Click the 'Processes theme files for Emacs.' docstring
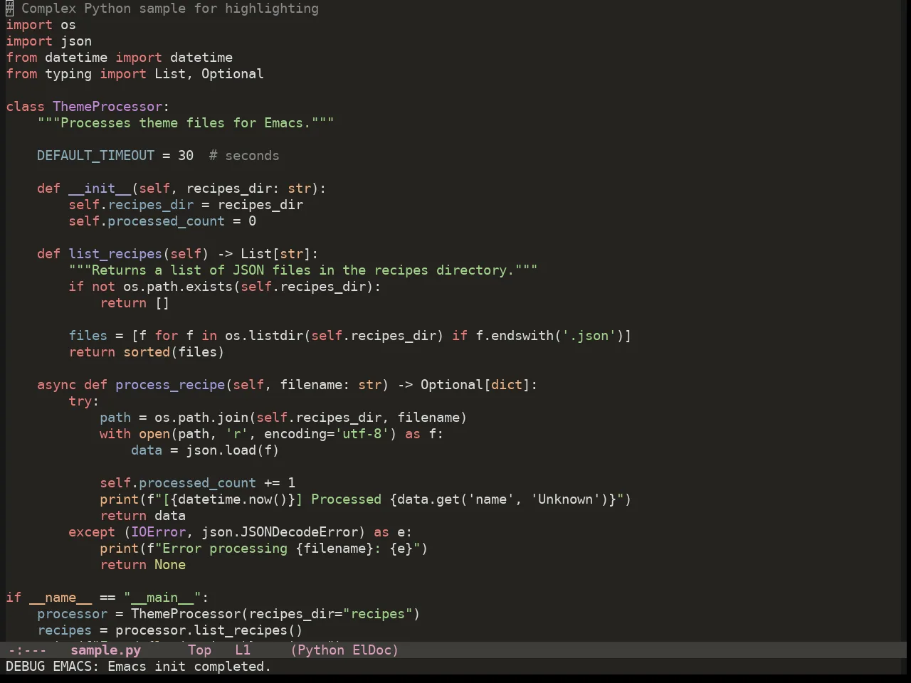The image size is (911, 683). coord(186,123)
